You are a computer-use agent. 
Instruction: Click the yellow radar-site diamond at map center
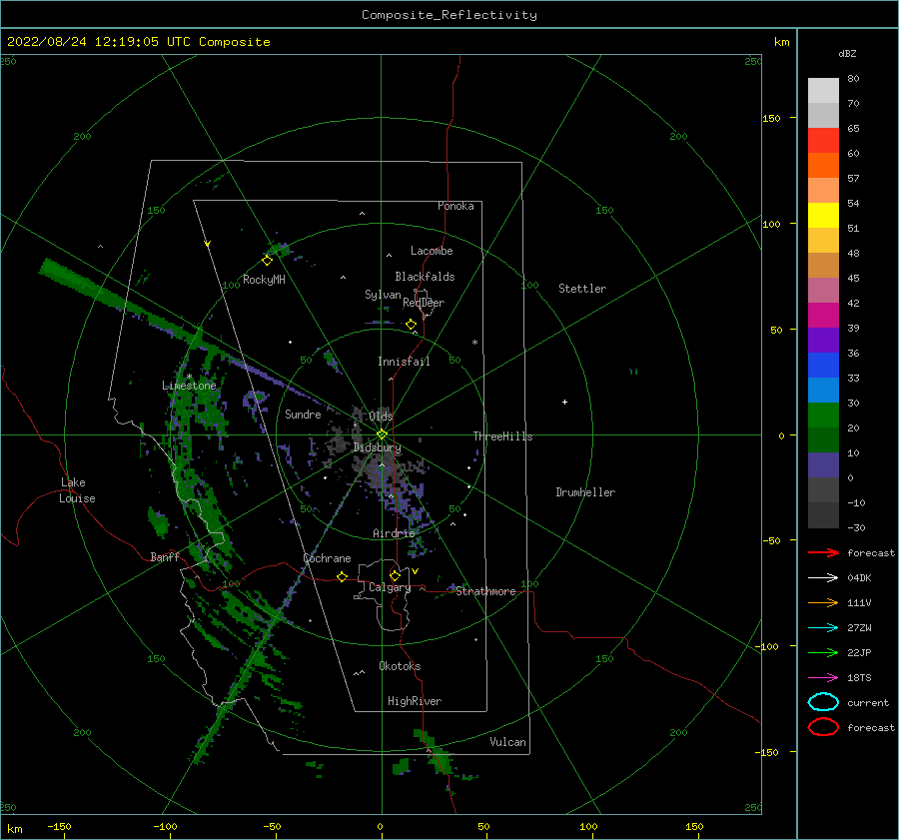tap(382, 434)
